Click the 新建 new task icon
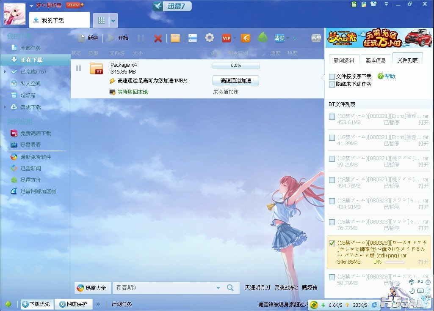This screenshot has height=311, width=434. tap(81, 38)
